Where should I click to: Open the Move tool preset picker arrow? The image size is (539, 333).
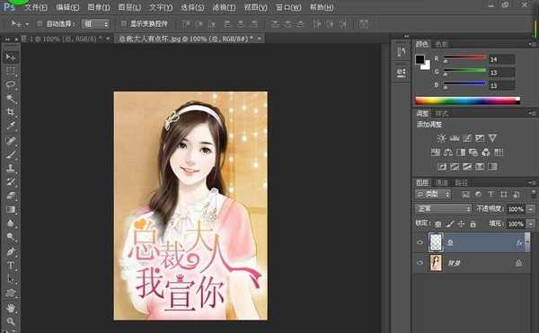click(x=27, y=24)
